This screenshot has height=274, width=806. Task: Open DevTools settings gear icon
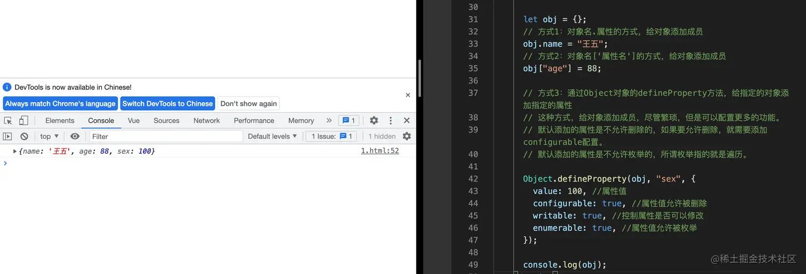click(x=374, y=121)
